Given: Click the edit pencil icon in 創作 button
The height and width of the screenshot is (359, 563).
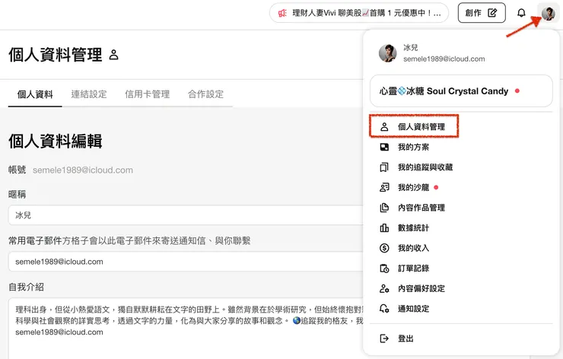Looking at the screenshot, I should (492, 13).
